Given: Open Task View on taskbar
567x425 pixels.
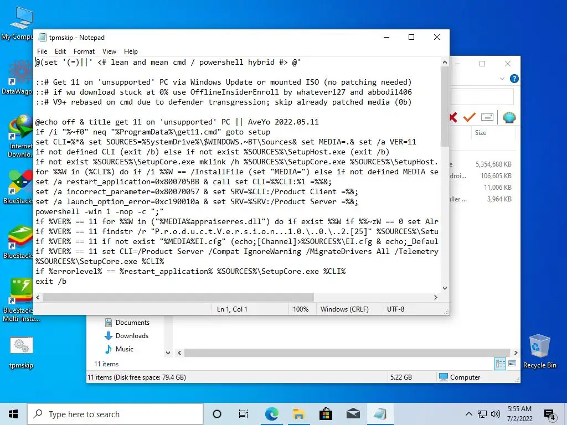Looking at the screenshot, I should coord(244,414).
